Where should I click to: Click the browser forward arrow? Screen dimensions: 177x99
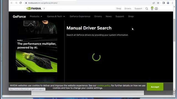pos(16,3)
